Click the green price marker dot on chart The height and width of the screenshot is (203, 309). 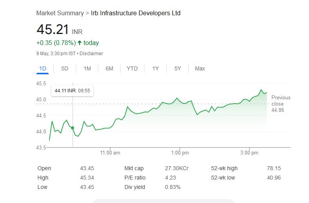click(73, 128)
